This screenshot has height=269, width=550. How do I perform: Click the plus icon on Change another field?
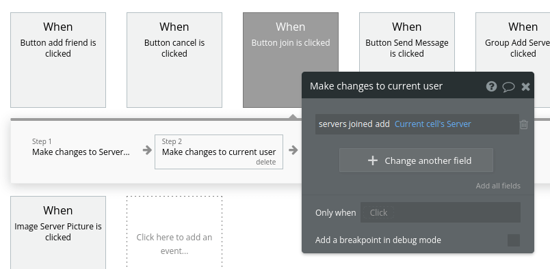pos(373,160)
